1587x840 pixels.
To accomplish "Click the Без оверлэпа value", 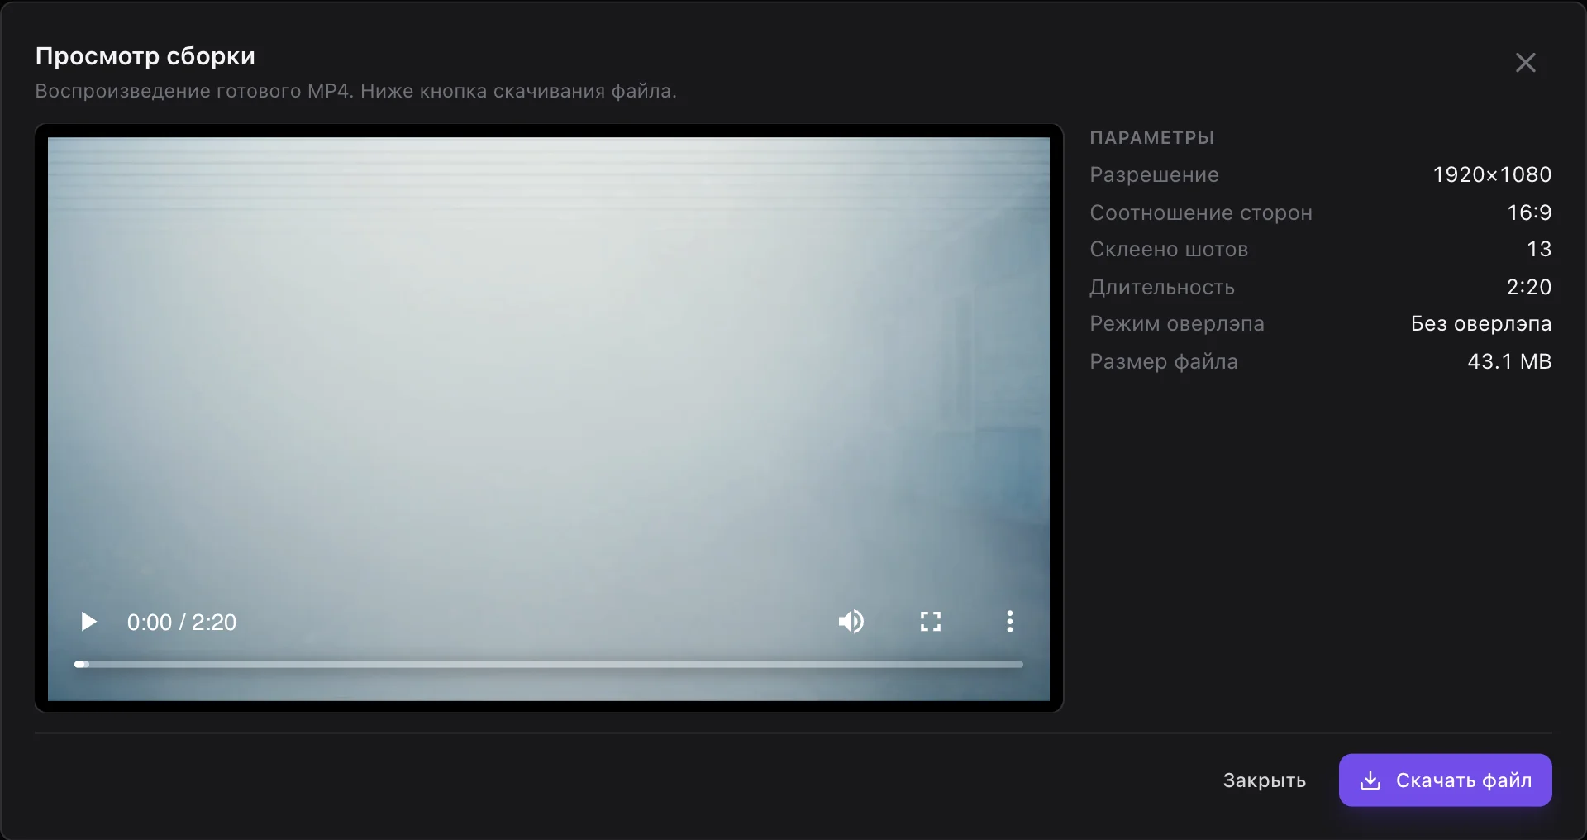I will 1481,323.
